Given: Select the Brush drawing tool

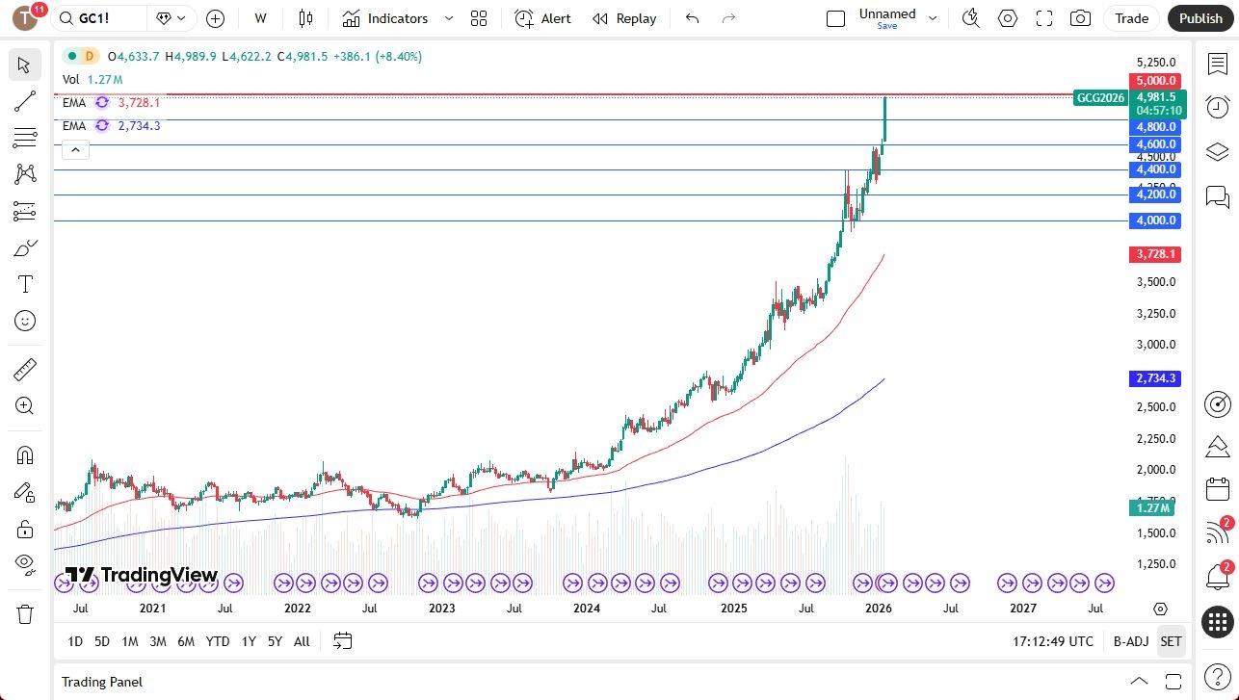Looking at the screenshot, I should [x=24, y=246].
